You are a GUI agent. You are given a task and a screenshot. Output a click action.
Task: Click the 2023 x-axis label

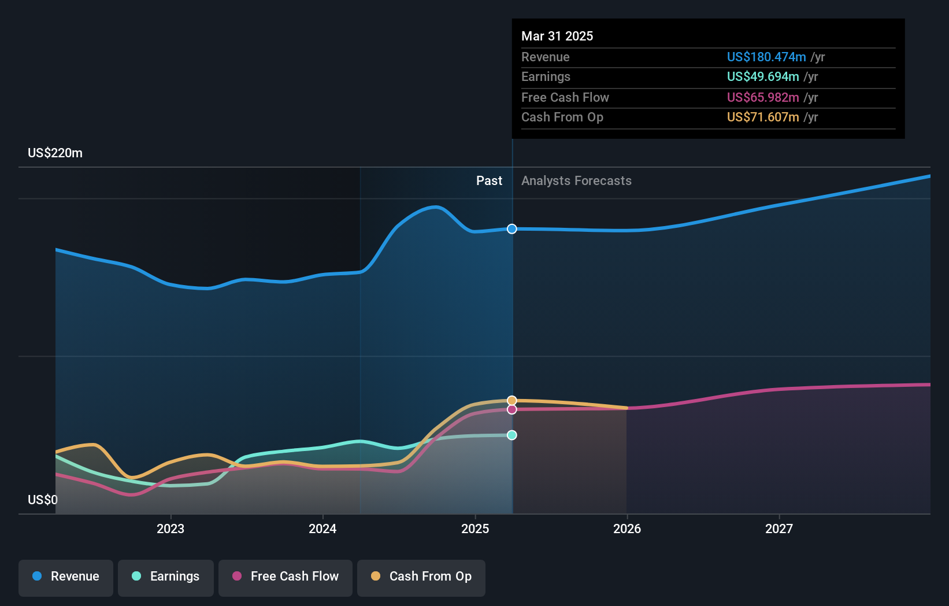[170, 529]
